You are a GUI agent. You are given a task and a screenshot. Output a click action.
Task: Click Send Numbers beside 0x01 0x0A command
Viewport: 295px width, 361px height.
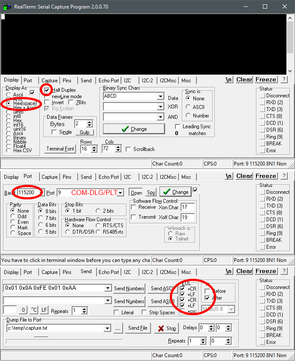[129, 289]
